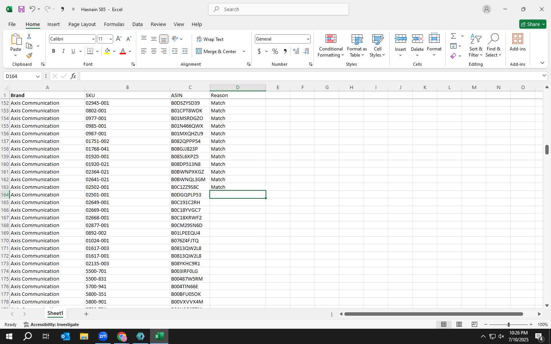Switch to the Formulas tab
Image resolution: width=551 pixels, height=344 pixels.
coord(114,24)
